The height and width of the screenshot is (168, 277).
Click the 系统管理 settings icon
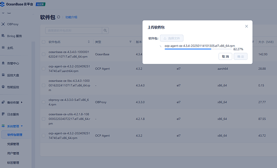pos(3,126)
